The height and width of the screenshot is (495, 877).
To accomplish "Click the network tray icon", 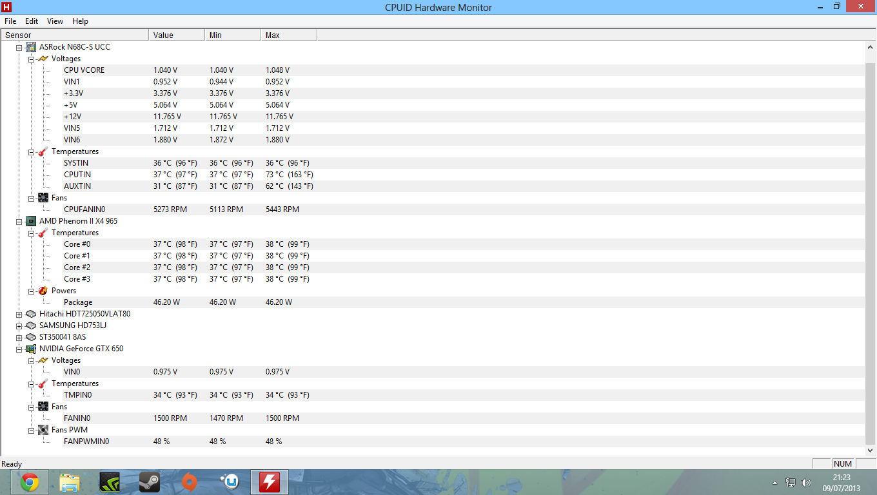I will (791, 482).
